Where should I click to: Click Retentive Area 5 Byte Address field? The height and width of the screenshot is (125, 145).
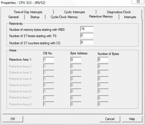coord(76,85)
